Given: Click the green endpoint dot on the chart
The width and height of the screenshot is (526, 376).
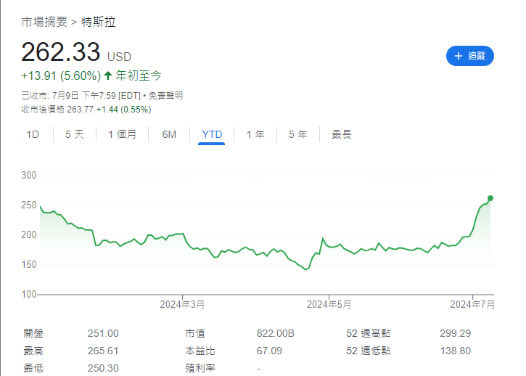Looking at the screenshot, I should tap(490, 198).
